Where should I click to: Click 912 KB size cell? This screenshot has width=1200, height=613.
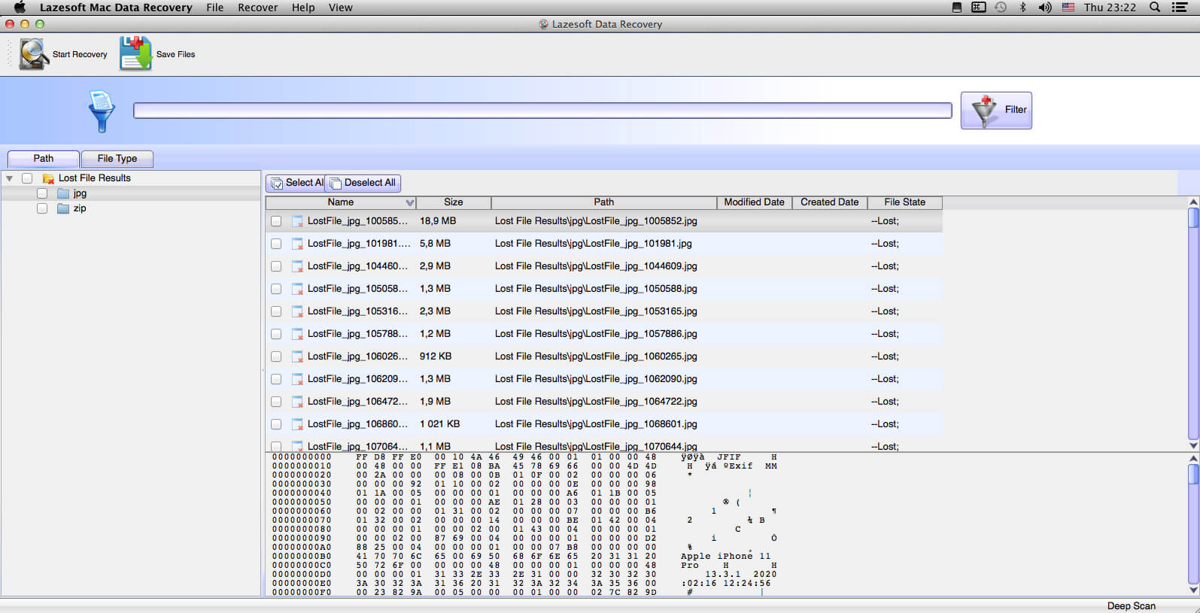436,357
